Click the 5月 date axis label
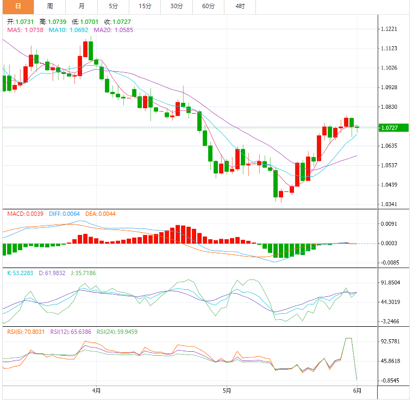 (227, 391)
